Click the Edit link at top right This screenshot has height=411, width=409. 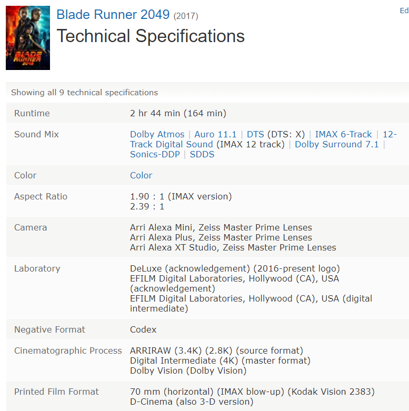tap(404, 11)
